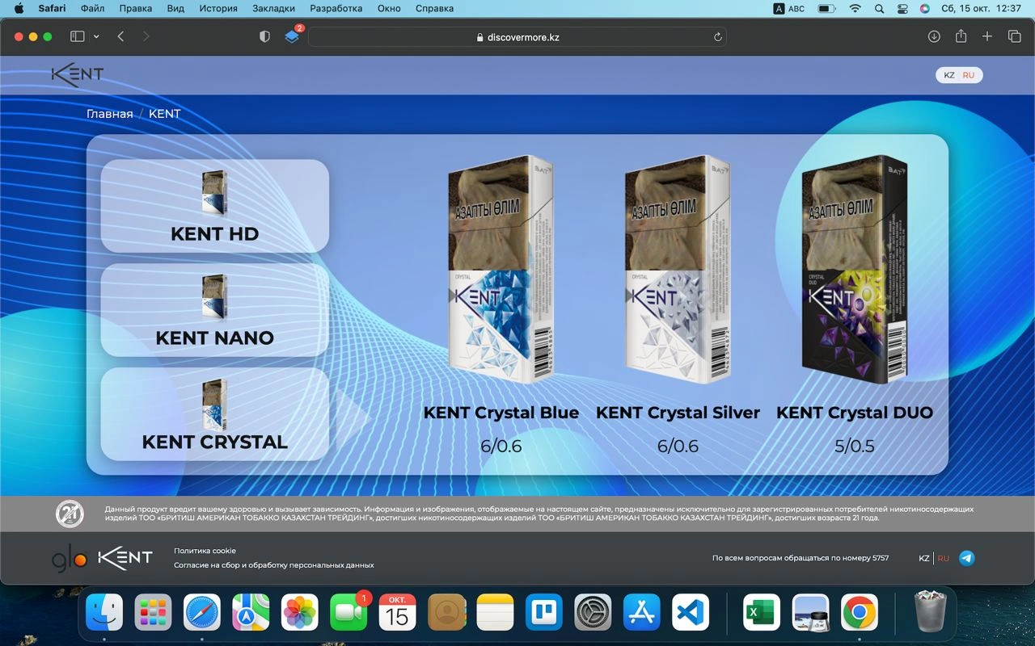Open the Safari privacy shield icon
The height and width of the screenshot is (646, 1035).
[264, 36]
